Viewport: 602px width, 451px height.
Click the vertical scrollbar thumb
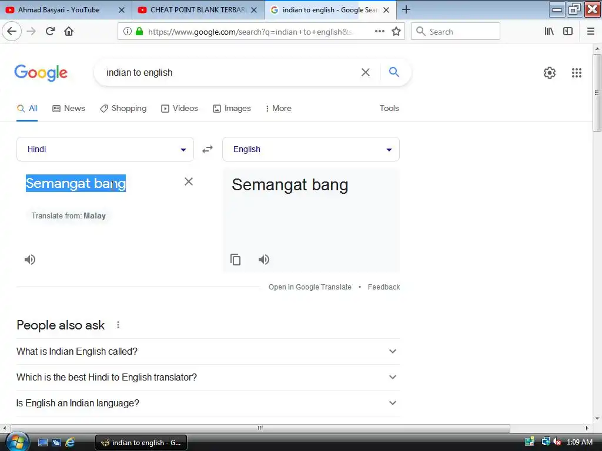[597, 93]
